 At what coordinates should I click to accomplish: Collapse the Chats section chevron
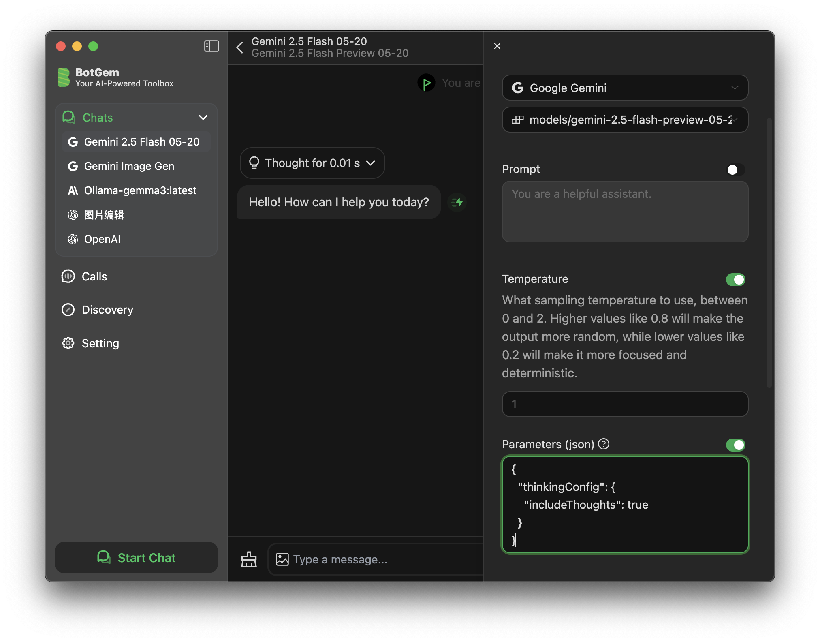coord(203,118)
